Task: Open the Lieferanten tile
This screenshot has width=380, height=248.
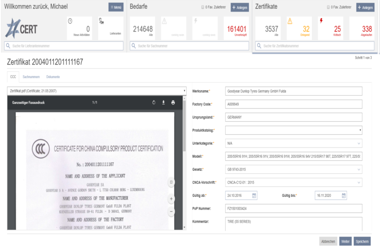Action: pyautogui.click(x=111, y=28)
